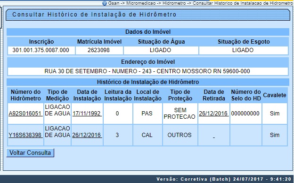Click CAL installation location cell
Screen dimensions: 294x183
click(147, 135)
